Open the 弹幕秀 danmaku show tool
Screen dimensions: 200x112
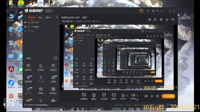41,91
